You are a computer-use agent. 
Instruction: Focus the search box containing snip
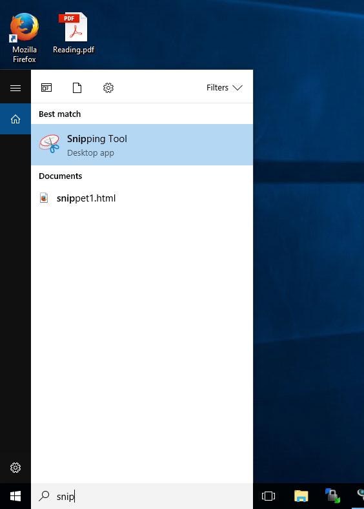[x=142, y=496]
